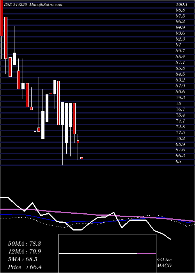Click the pink segment of the MACD box line
The width and height of the screenshot is (195, 273).
click(146, 253)
